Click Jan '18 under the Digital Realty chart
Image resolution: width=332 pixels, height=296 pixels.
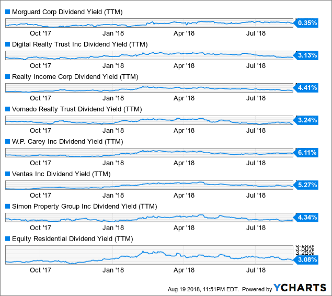tap(113, 66)
